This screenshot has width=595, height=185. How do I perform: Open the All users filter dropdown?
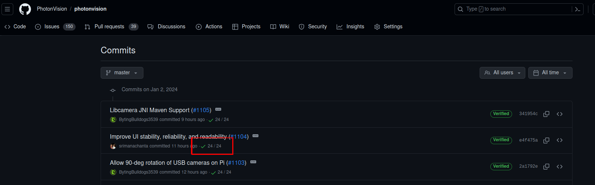tap(502, 73)
